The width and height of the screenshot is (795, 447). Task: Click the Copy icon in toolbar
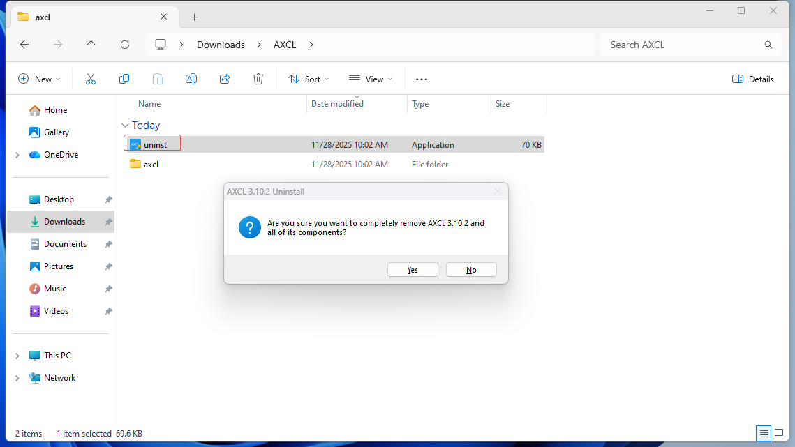(124, 79)
